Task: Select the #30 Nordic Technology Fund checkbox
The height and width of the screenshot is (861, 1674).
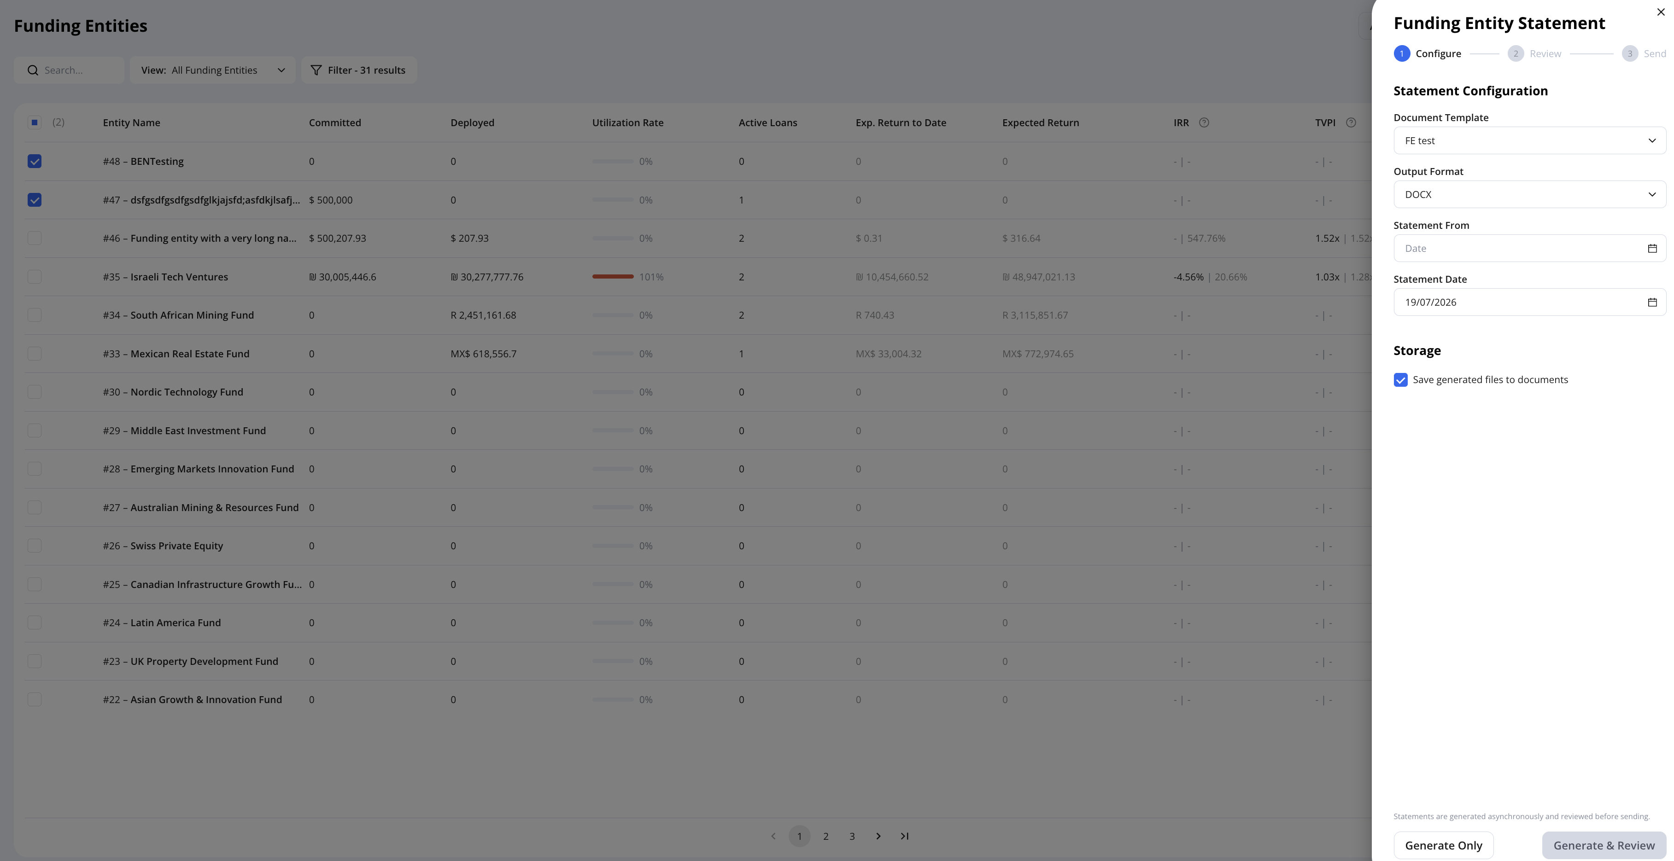Action: click(35, 392)
